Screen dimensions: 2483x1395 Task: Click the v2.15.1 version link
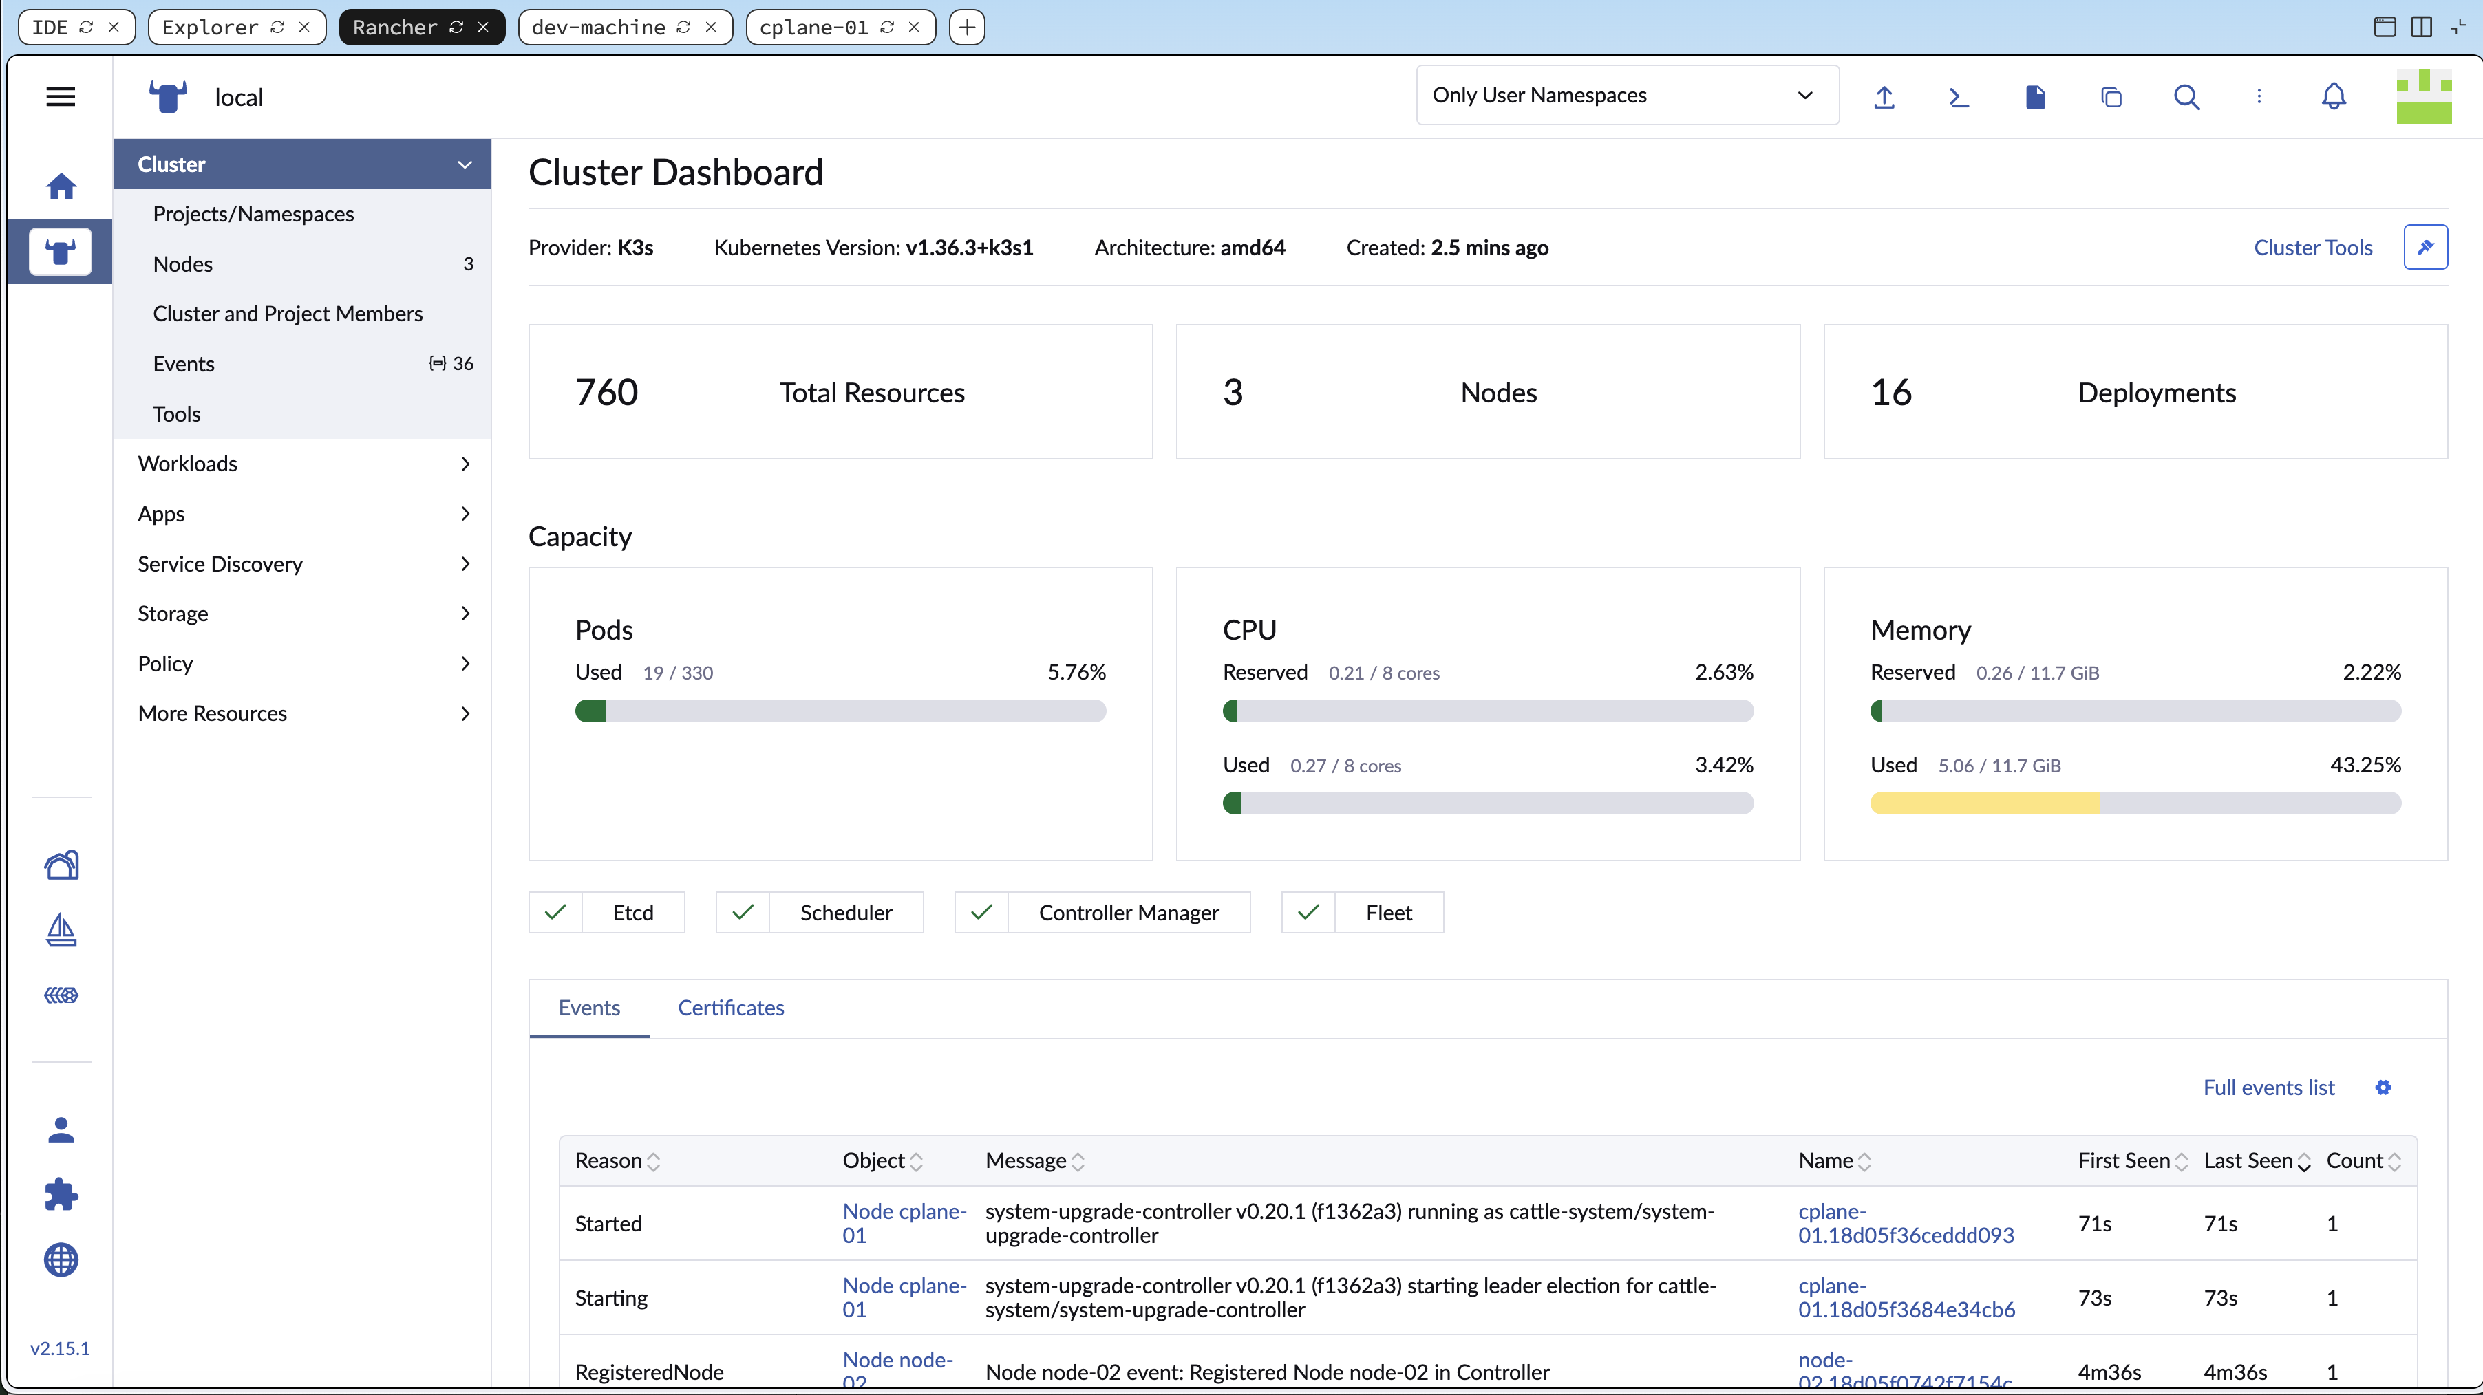[x=60, y=1349]
